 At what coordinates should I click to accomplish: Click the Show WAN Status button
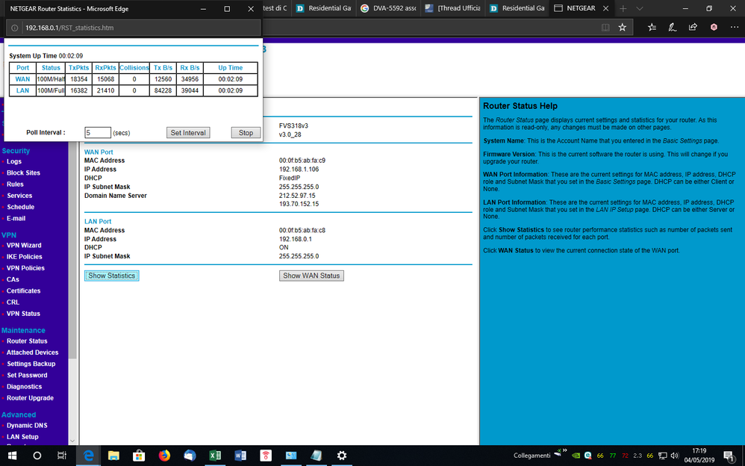pyautogui.click(x=311, y=275)
